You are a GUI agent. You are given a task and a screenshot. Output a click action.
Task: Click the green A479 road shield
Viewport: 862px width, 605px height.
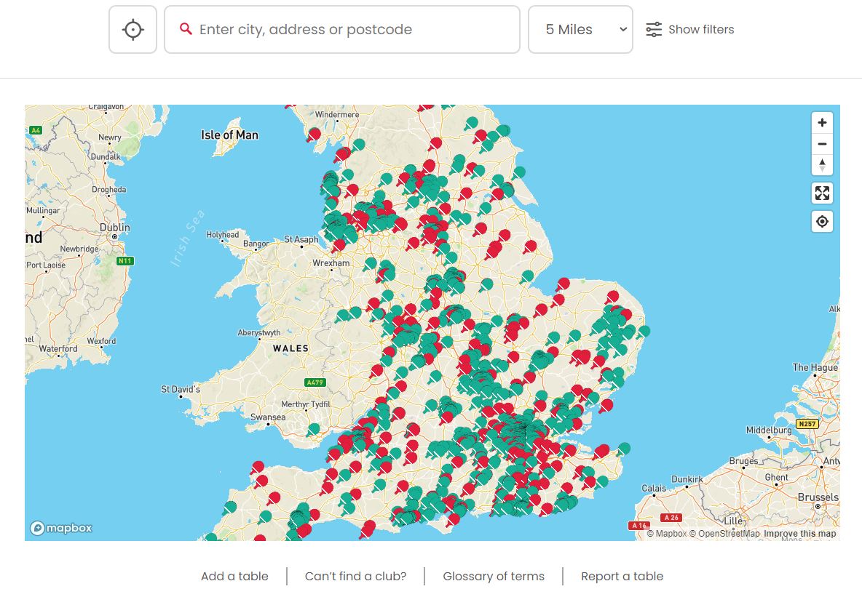(x=315, y=382)
